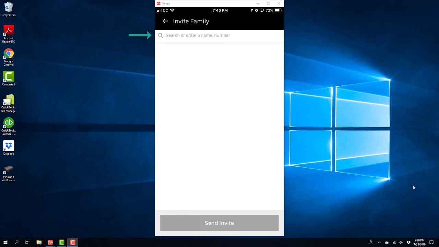Minimize the iPhone mirror window
439x247 pixels.
[258, 3]
